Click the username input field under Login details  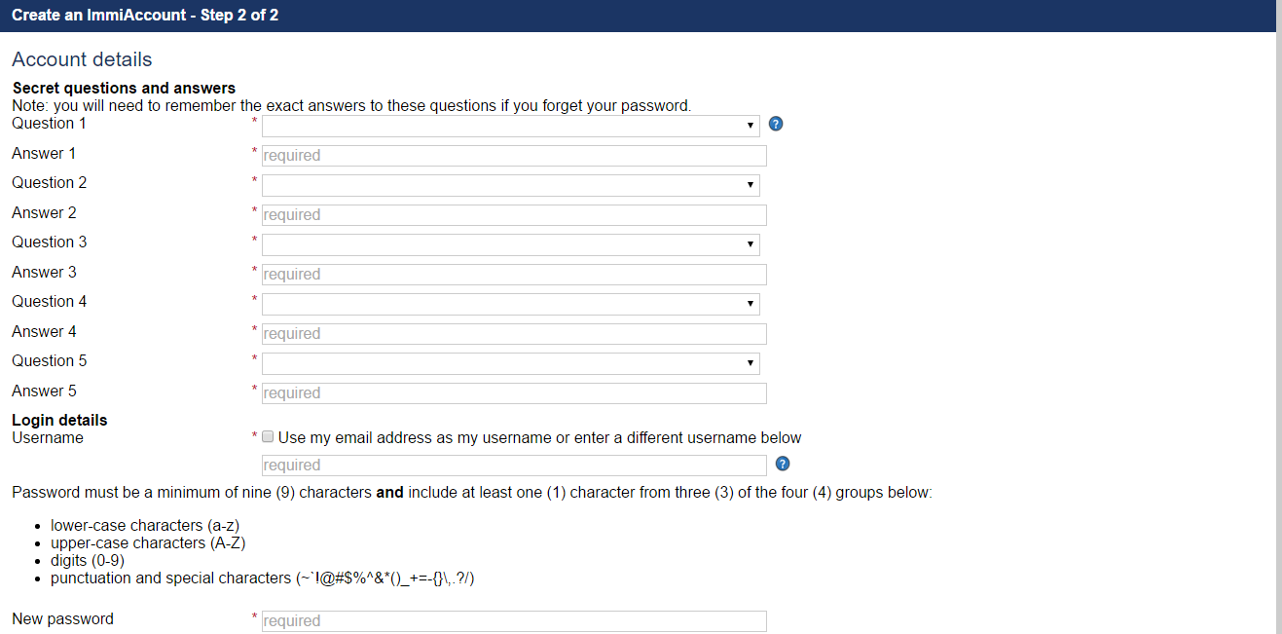(513, 465)
